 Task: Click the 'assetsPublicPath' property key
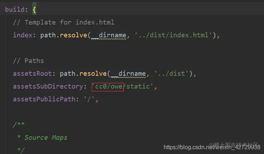(x=44, y=99)
